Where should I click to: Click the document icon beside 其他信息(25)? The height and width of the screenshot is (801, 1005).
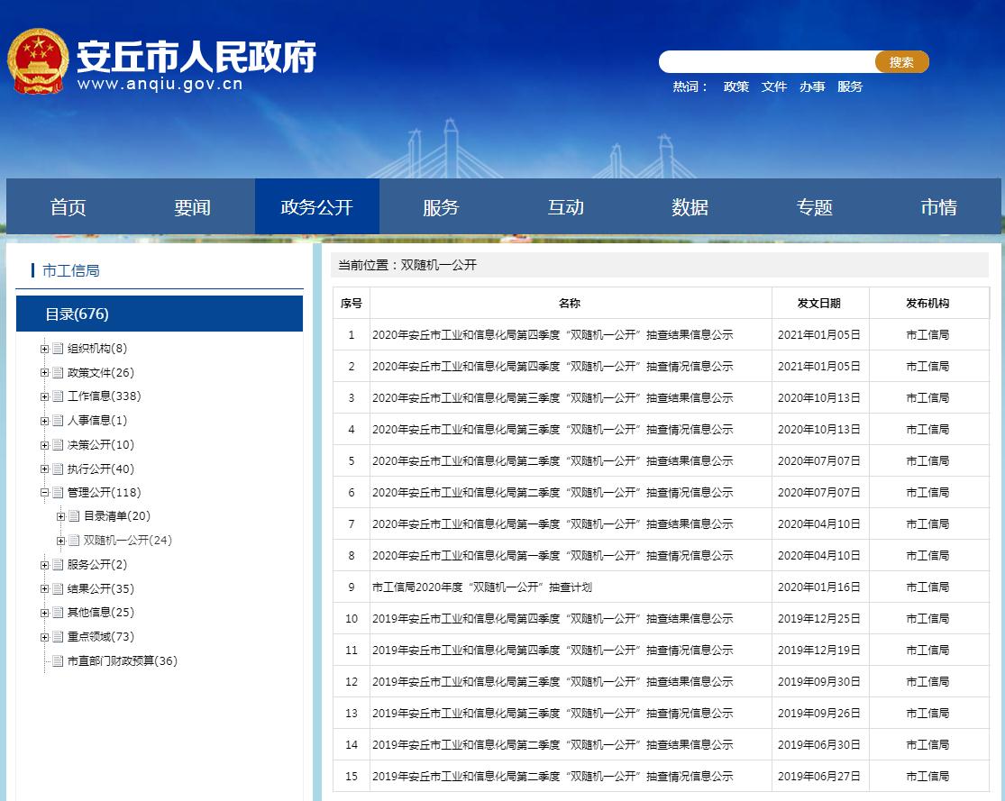pos(58,613)
